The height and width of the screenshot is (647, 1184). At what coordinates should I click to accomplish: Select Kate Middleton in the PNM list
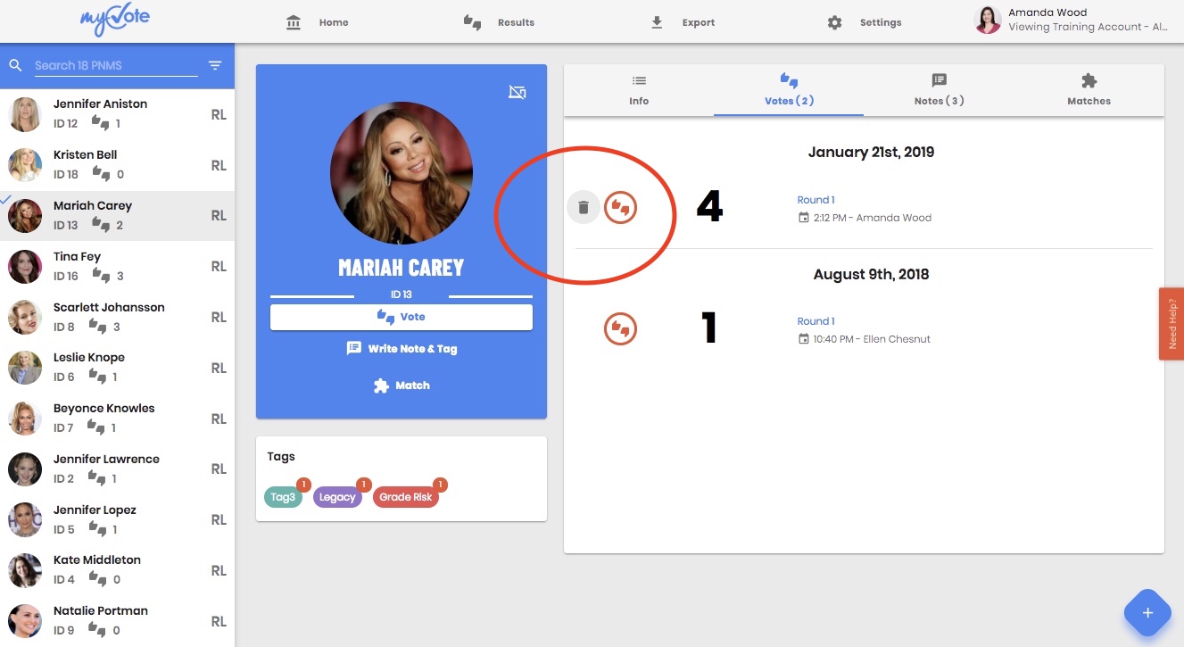coord(117,570)
